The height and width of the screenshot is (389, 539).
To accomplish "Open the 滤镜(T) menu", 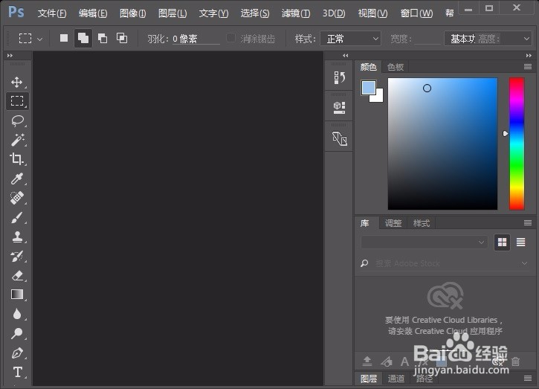I will coord(296,13).
